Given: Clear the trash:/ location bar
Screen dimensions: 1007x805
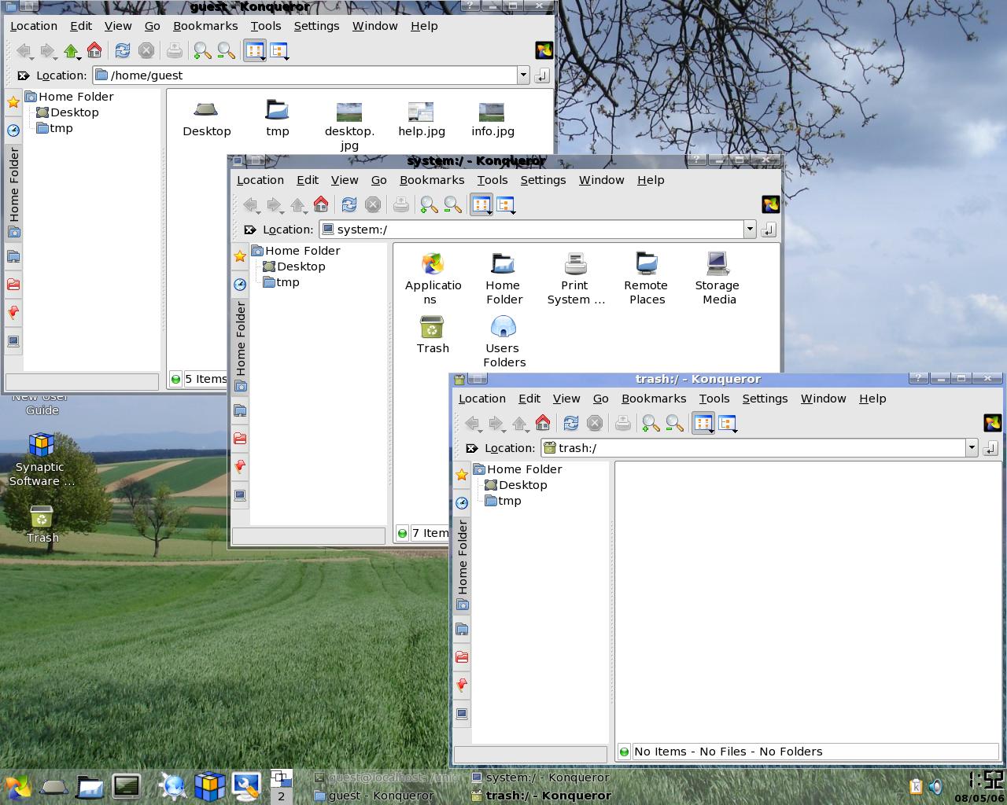Looking at the screenshot, I should pos(472,448).
